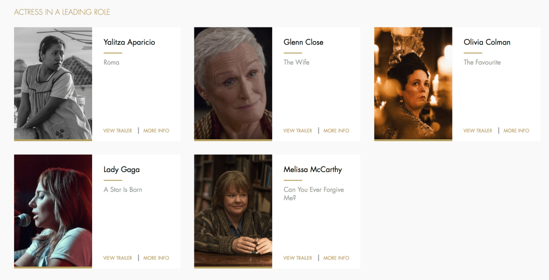
Task: Open More Info for Glenn Close
Action: 336,131
